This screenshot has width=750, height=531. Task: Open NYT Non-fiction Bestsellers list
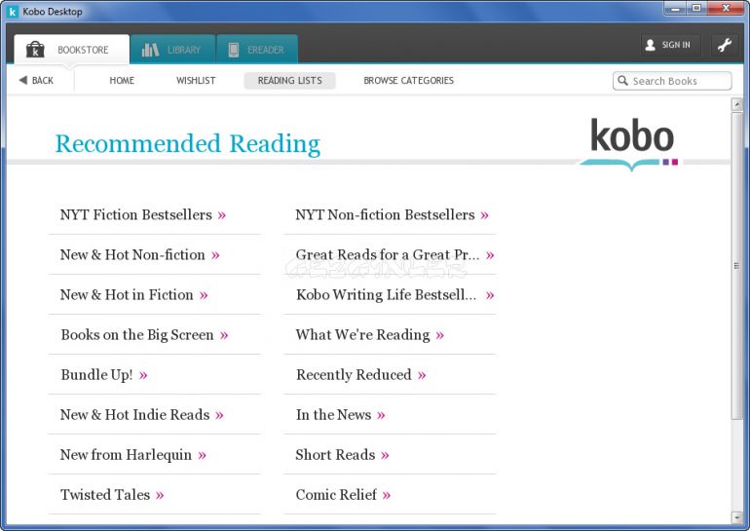click(393, 214)
